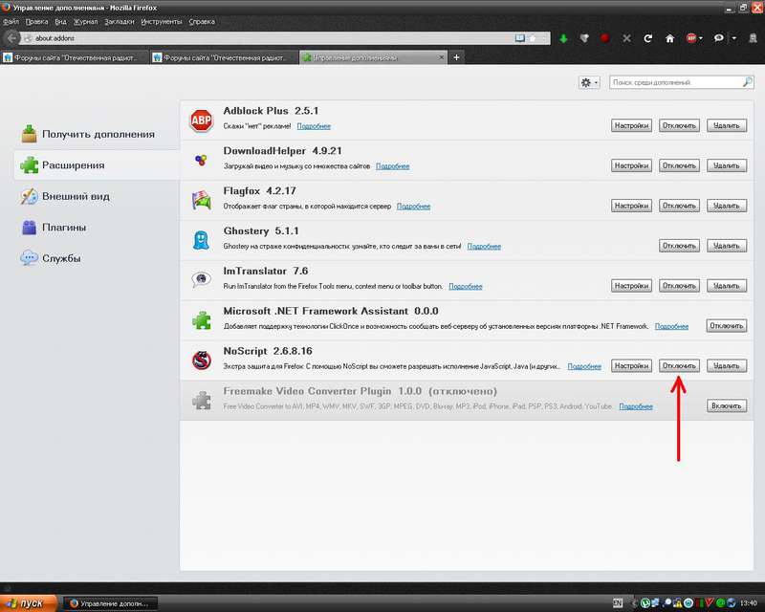The image size is (765, 612).
Task: Click the ImTranslator speech bubble toolbar icon
Action: [x=718, y=38]
